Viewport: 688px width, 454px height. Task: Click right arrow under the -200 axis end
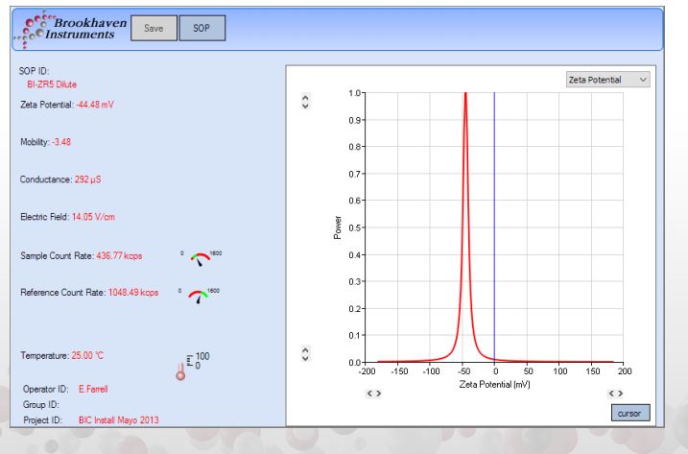click(x=378, y=394)
